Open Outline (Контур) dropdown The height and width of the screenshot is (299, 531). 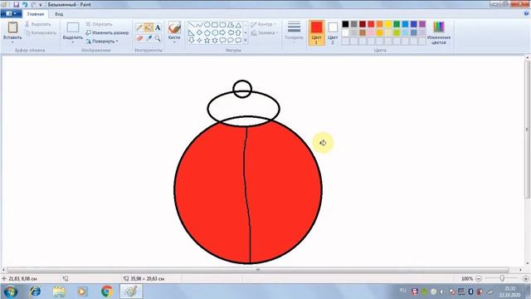264,24
